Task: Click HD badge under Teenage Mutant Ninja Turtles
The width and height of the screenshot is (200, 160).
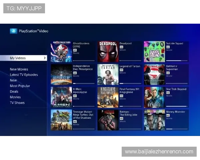Action: coord(75,122)
